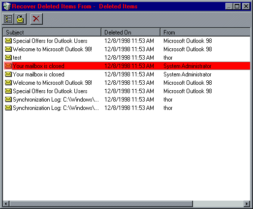
Task: Click the Recover Selected Items envelope icon
Action: tap(20, 19)
